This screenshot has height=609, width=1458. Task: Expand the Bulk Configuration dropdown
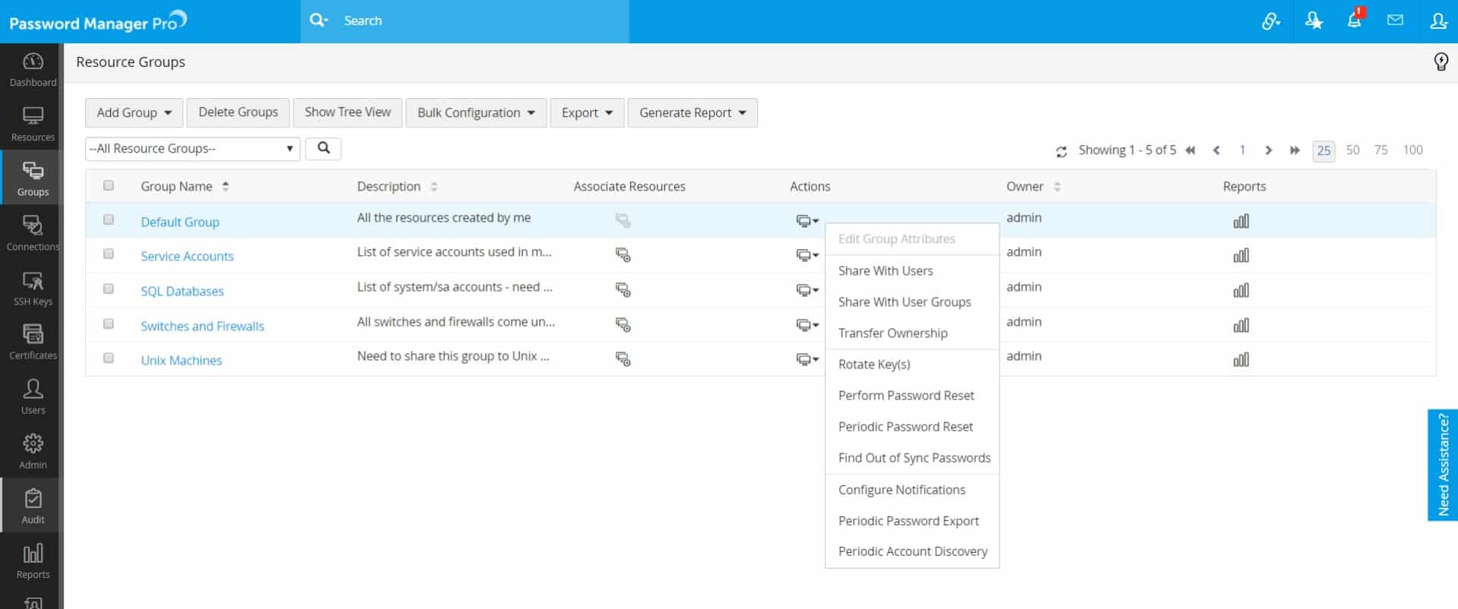476,112
